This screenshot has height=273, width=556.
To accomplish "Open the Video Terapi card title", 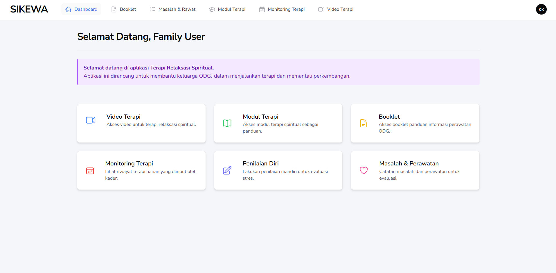I will point(123,117).
